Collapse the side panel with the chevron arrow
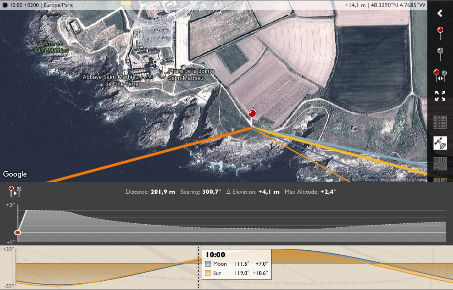 [440, 13]
